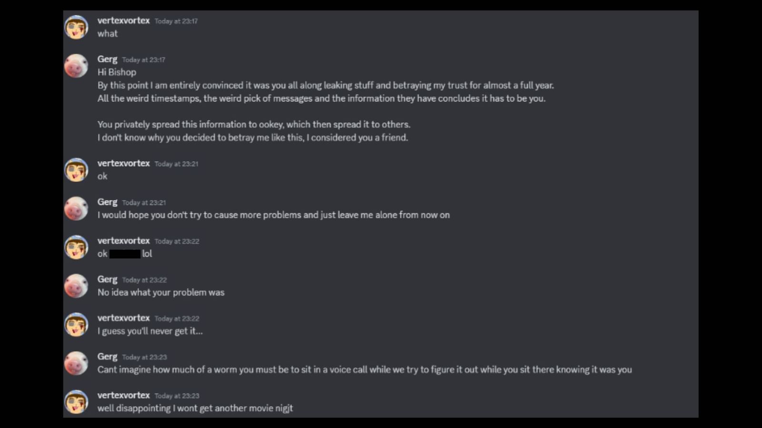Select the message "I would hope you don't try to cause more problems"

[x=273, y=214]
